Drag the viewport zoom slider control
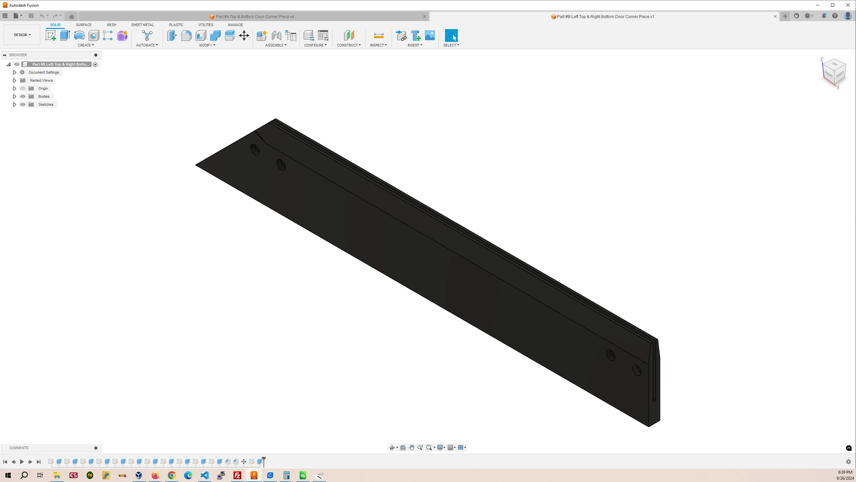This screenshot has height=482, width=856. pos(420,447)
